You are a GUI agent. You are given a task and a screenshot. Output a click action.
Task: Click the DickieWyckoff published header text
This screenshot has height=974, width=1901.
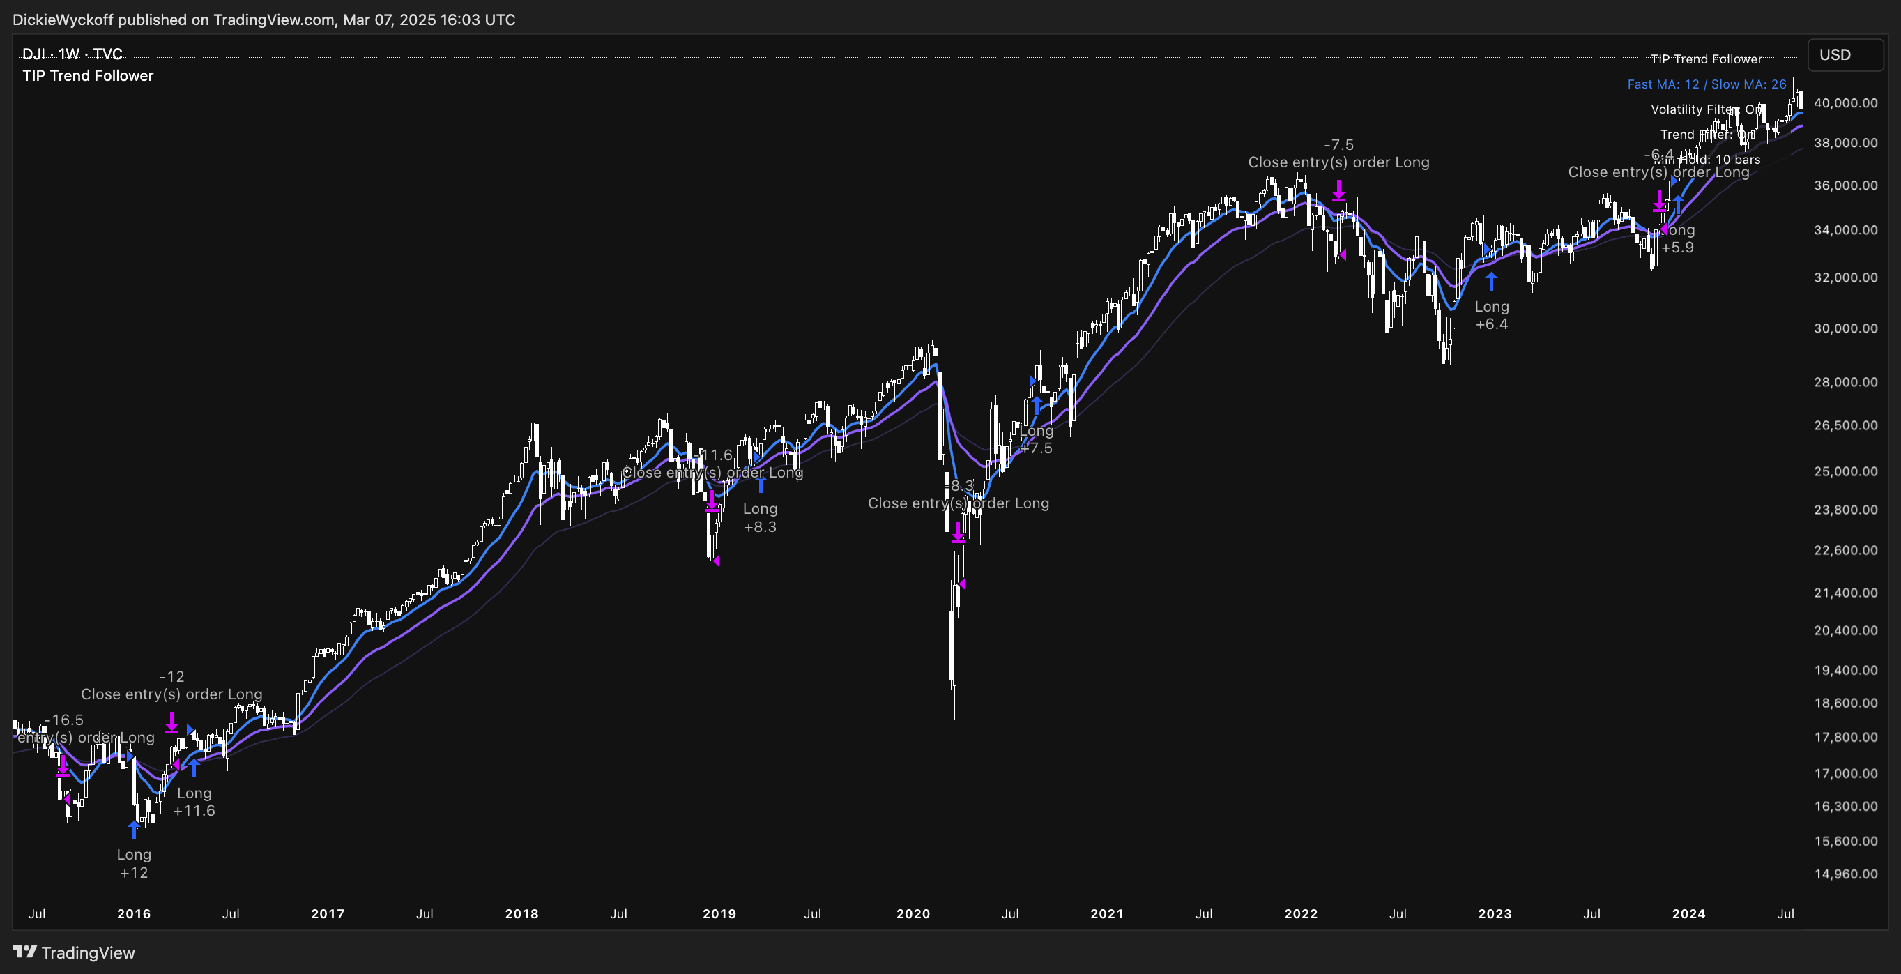tap(264, 20)
